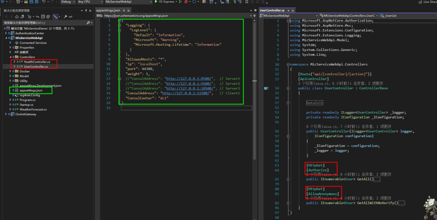Open the http://127.0.0.1:8500/ link
The height and width of the screenshot is (220, 437).
point(189,79)
